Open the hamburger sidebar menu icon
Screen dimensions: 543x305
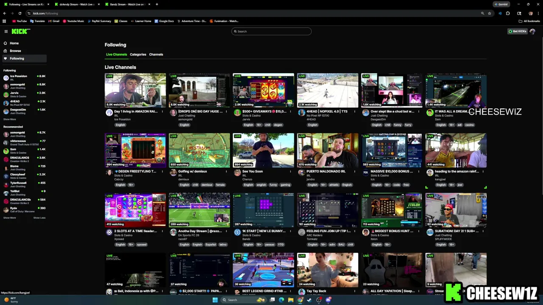click(6, 31)
